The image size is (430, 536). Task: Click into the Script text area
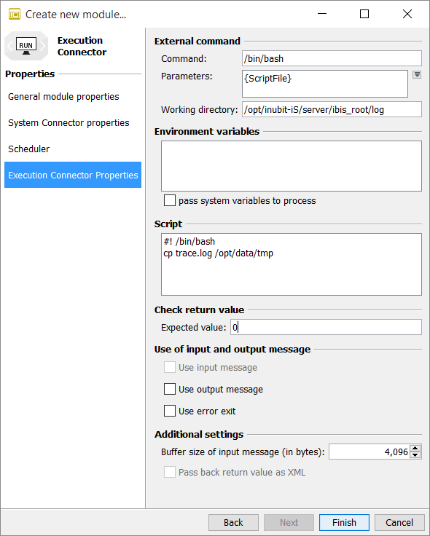point(292,264)
